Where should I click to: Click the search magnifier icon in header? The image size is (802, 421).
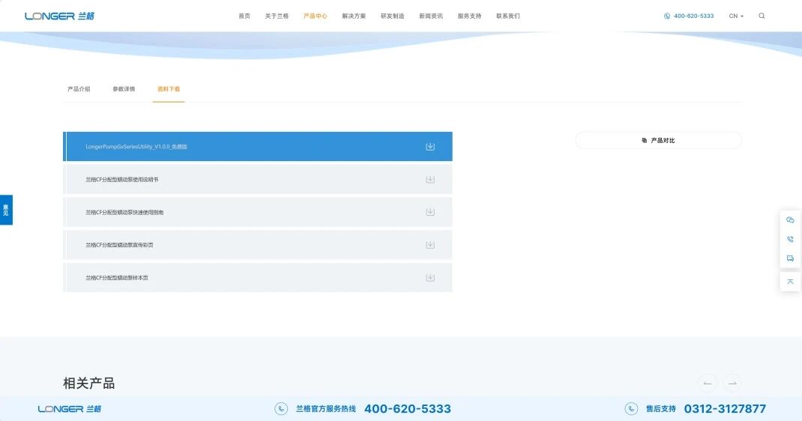point(762,16)
